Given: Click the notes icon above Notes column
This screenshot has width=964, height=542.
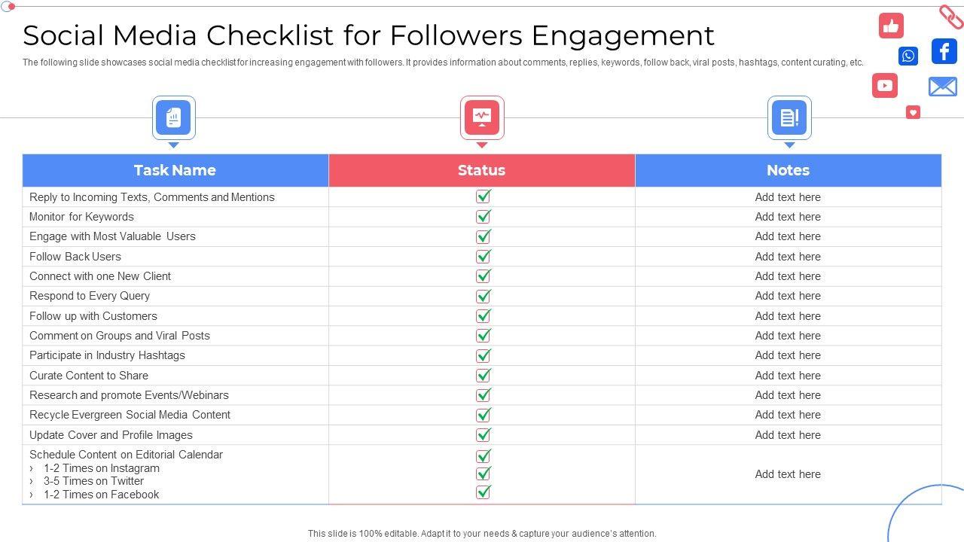Looking at the screenshot, I should point(789,117).
